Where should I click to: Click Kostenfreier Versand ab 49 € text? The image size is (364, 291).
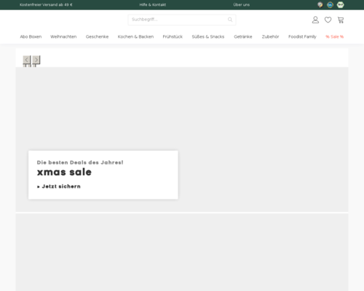coord(46,4)
